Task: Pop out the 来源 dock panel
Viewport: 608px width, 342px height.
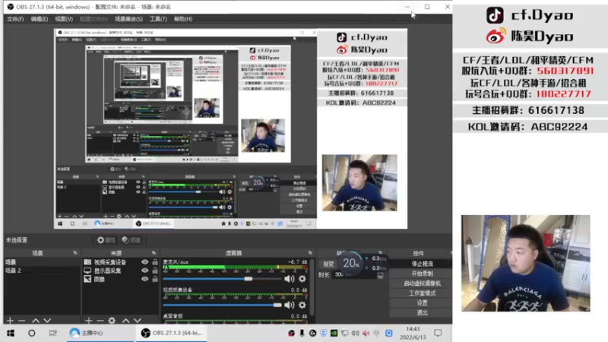Action: point(154,253)
